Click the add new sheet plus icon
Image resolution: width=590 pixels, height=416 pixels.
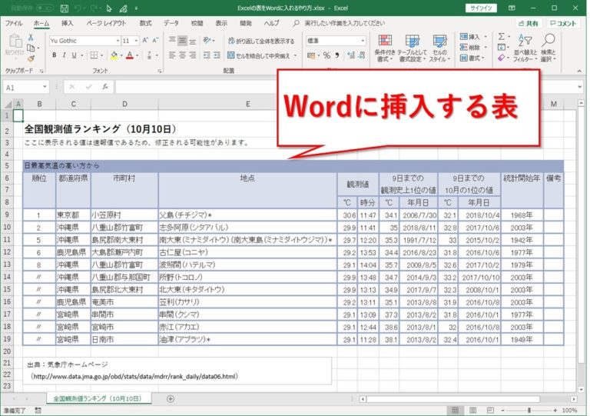click(x=171, y=398)
